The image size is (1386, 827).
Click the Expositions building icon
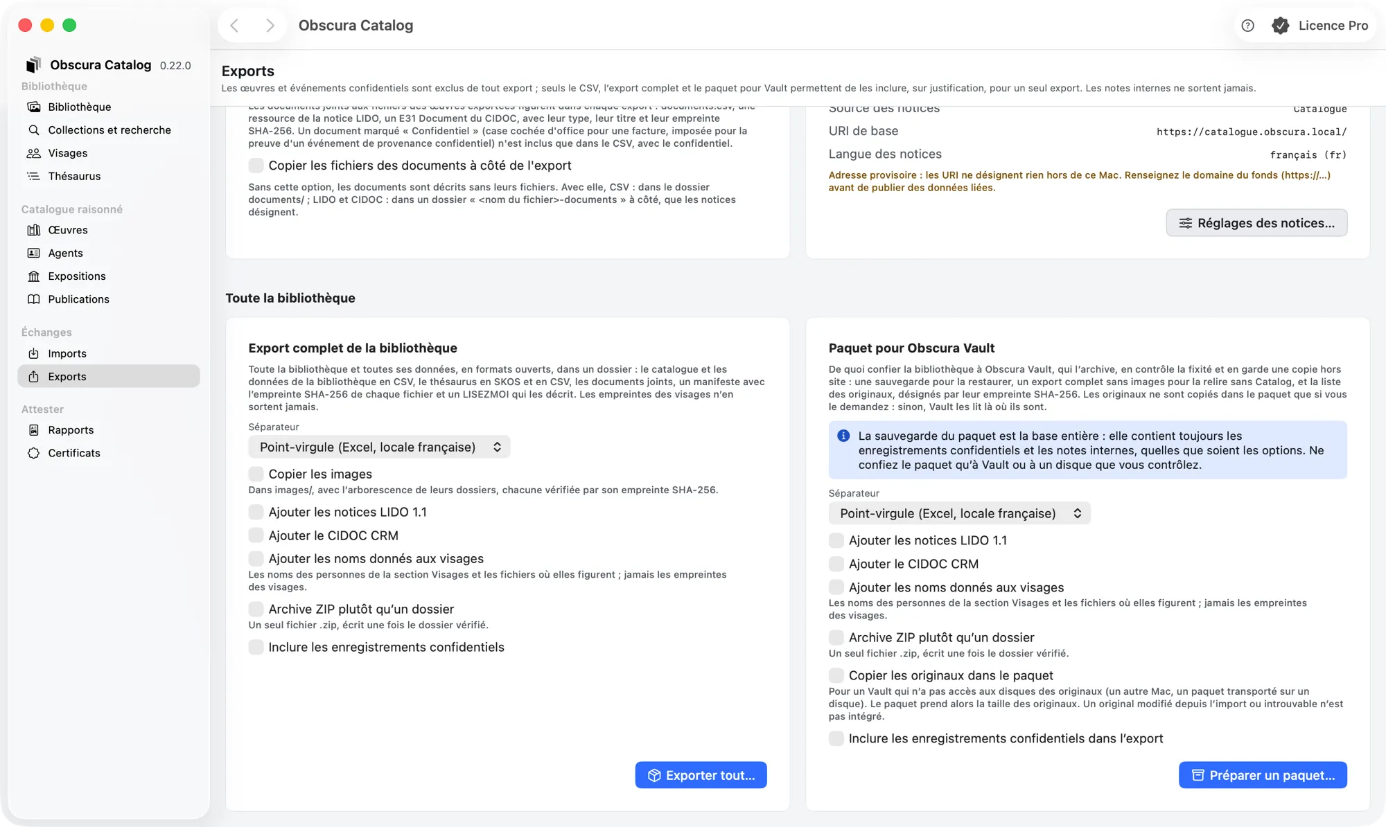click(33, 276)
